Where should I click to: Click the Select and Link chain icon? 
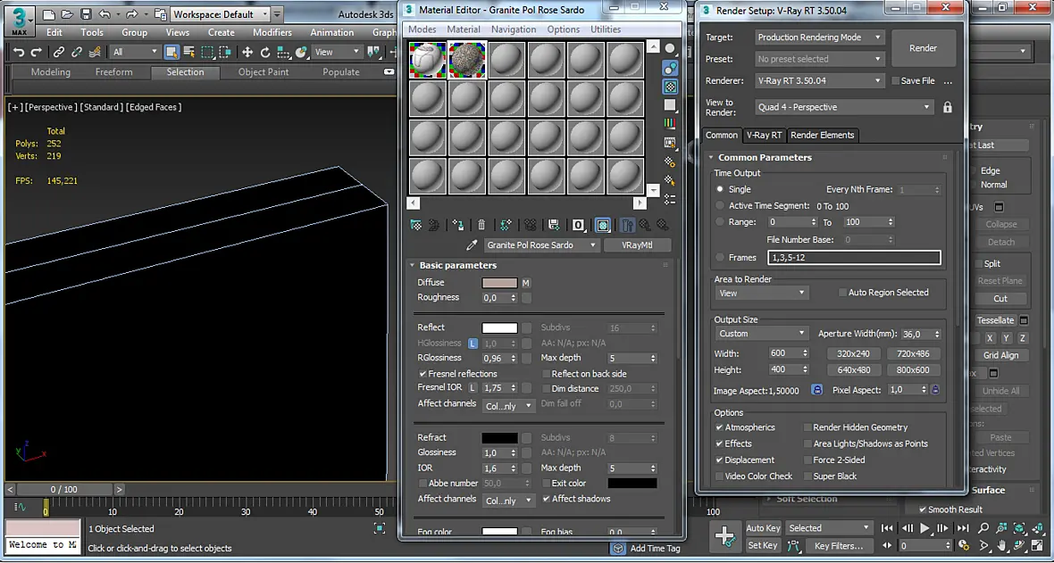(x=59, y=52)
